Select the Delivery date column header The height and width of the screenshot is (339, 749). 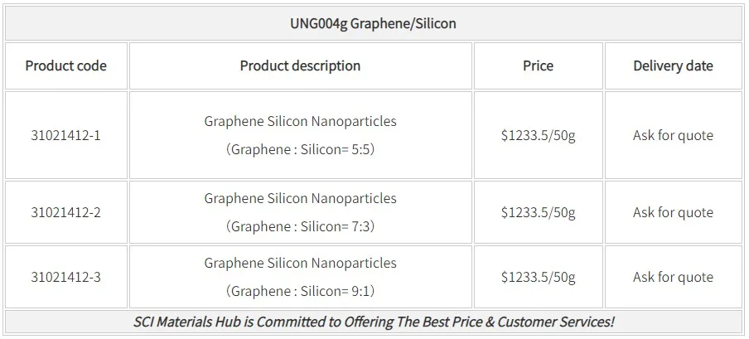(673, 65)
